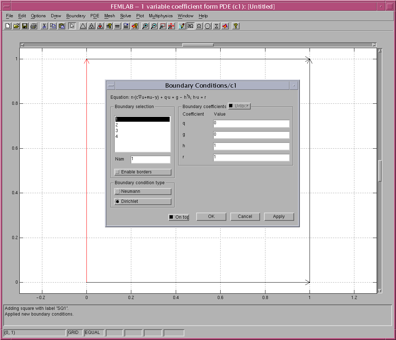This screenshot has height=340, width=396.
Task: Click the q coefficient value field
Action: (x=251, y=124)
